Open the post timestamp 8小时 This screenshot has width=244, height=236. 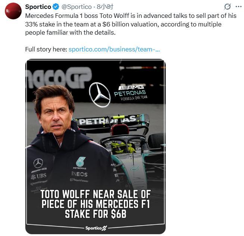(x=105, y=7)
